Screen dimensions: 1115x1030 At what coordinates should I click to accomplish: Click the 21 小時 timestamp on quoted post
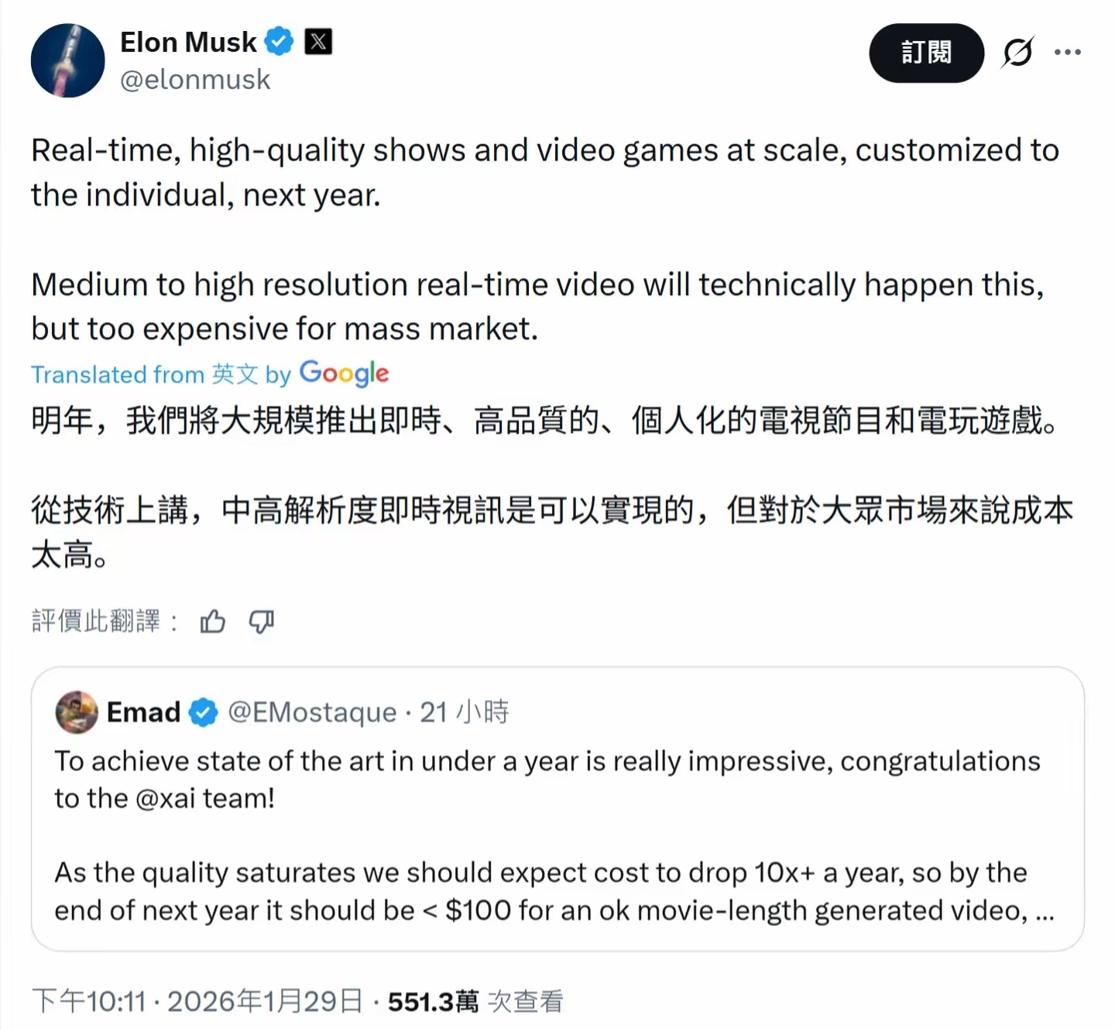point(465,712)
